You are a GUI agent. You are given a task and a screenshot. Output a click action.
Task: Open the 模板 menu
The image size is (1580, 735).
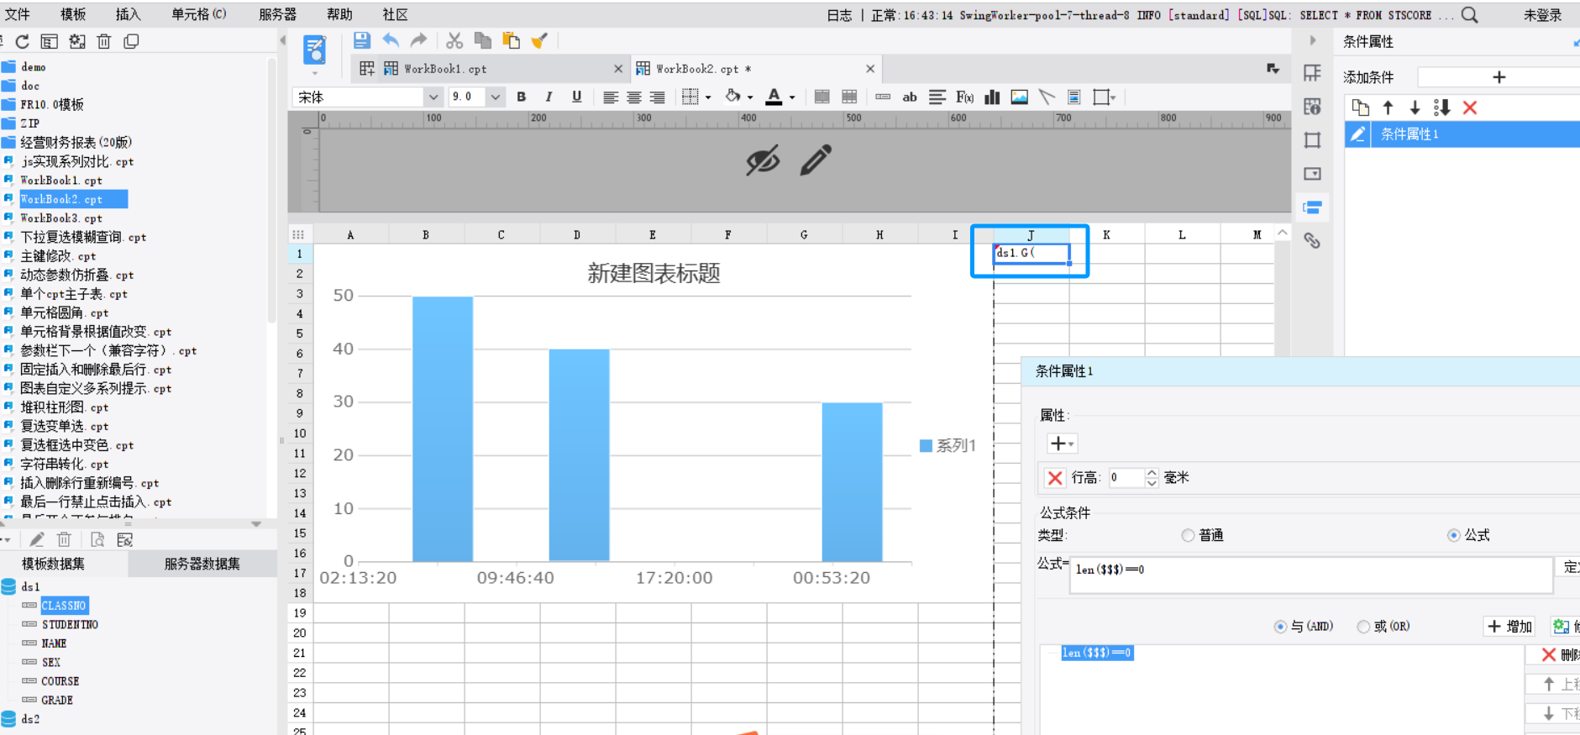tap(73, 14)
